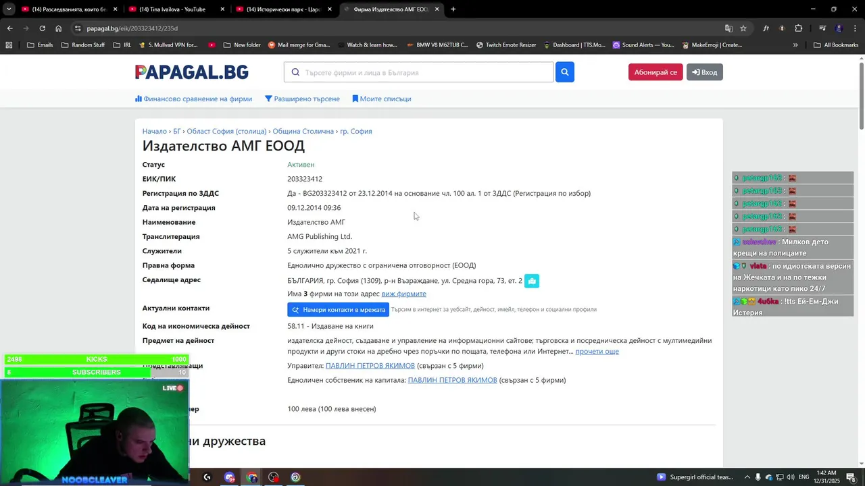Expand description with прочети още
Viewport: 865px width, 486px height.
tap(597, 351)
